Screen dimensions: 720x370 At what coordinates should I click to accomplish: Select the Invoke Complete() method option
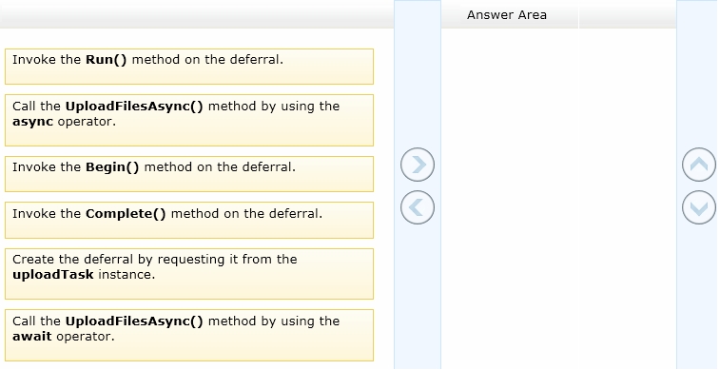189,221
